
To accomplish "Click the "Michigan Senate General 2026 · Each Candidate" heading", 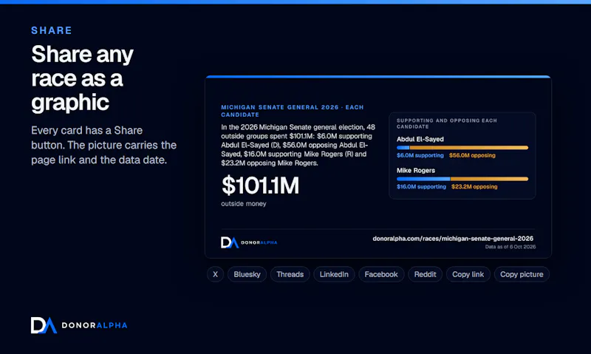I will (x=292, y=111).
